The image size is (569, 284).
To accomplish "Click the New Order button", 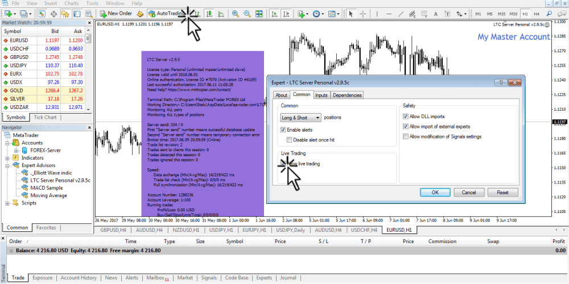I will coord(116,14).
